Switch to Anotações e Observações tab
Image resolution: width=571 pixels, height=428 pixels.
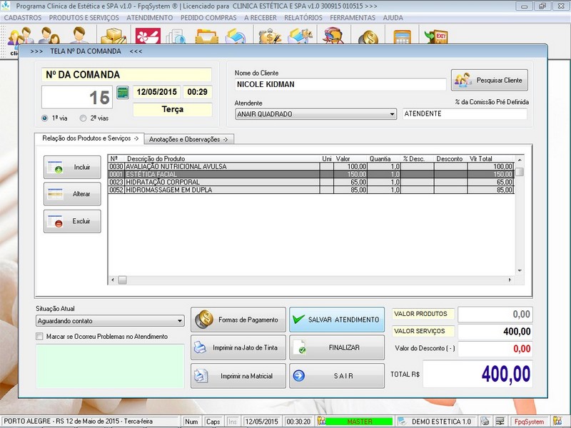coord(189,139)
